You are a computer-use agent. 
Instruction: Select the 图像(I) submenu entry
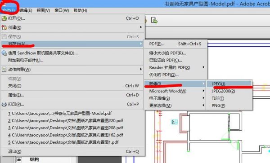click(175, 84)
